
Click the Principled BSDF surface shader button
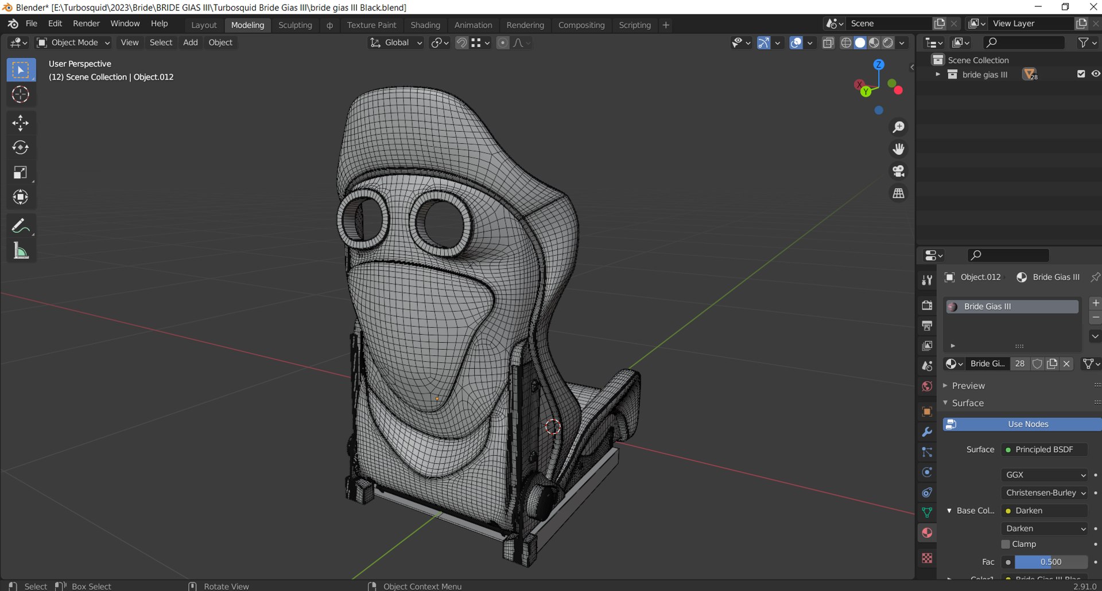[x=1043, y=449]
